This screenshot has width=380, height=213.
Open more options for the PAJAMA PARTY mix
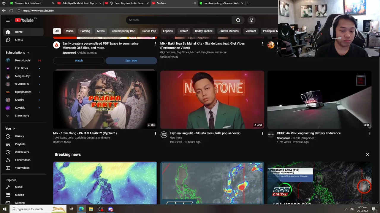click(155, 134)
